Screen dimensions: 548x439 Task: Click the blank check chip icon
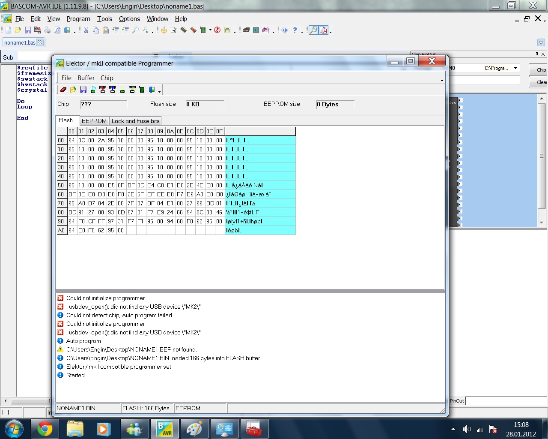(122, 90)
